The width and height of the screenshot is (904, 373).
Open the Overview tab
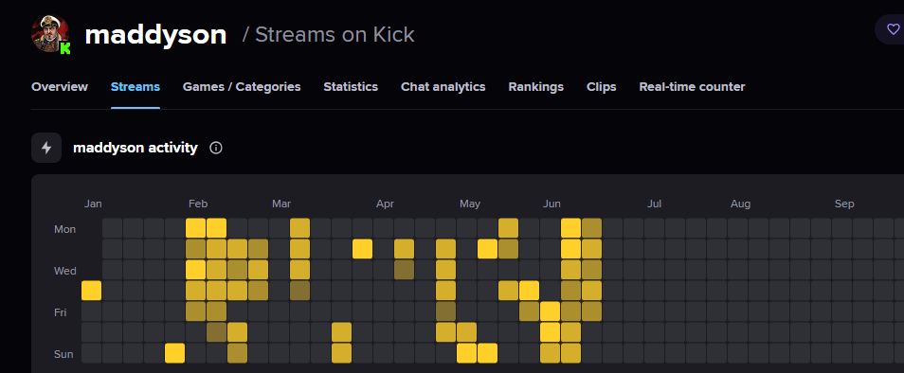tap(60, 87)
